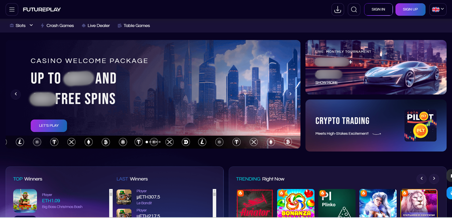Image resolution: width=452 pixels, height=218 pixels.
Task: Click the TOP Winners heading
Action: coord(28,179)
